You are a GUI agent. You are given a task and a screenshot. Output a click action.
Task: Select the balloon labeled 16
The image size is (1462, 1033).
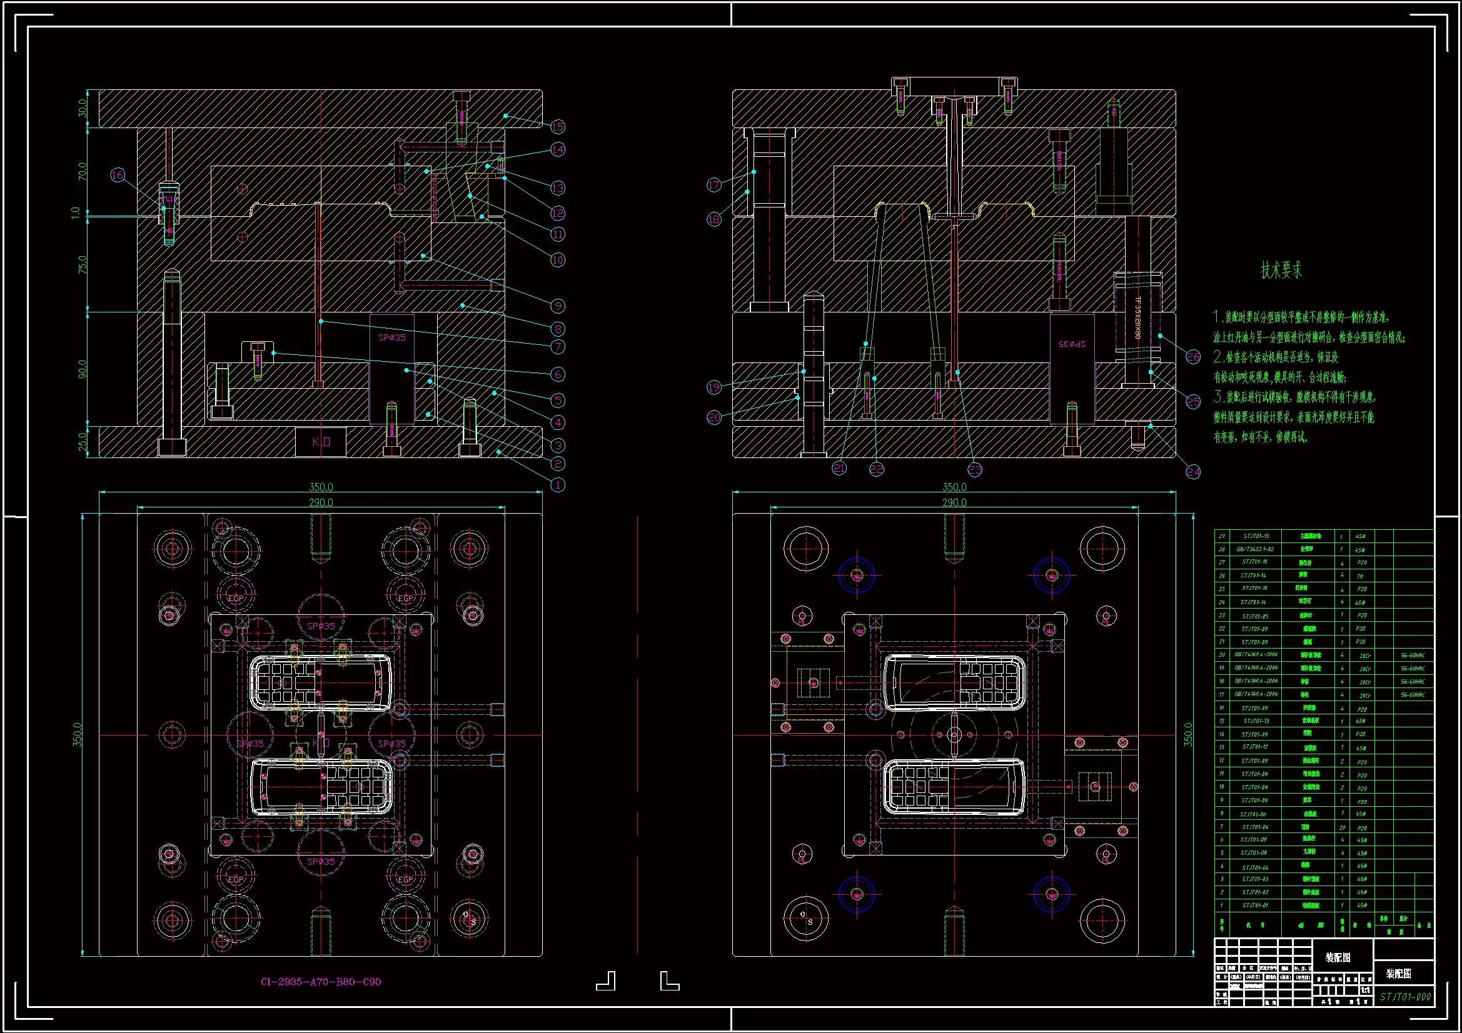118,175
